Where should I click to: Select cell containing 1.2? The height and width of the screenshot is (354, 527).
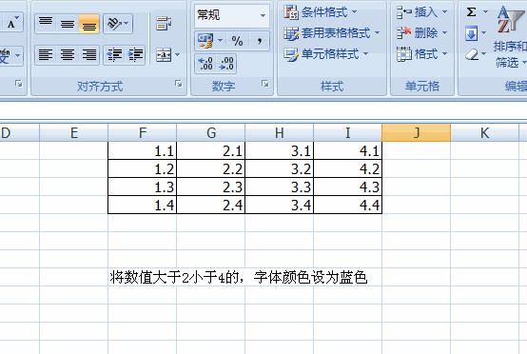click(143, 168)
